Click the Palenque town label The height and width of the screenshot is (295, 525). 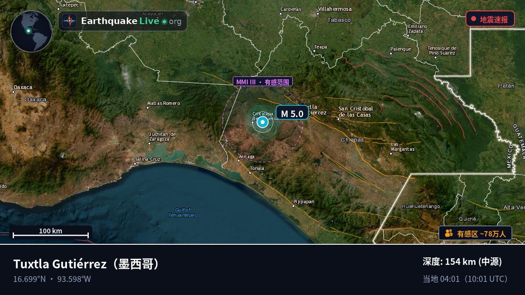coord(401,49)
